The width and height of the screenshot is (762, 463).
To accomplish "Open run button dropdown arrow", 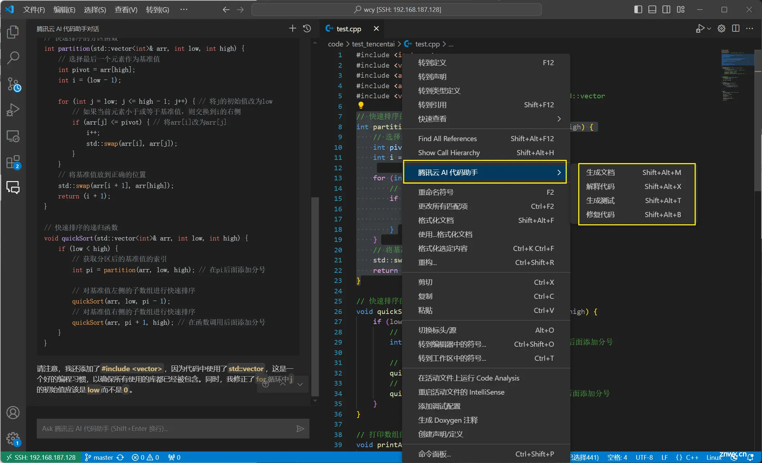I will click(709, 28).
